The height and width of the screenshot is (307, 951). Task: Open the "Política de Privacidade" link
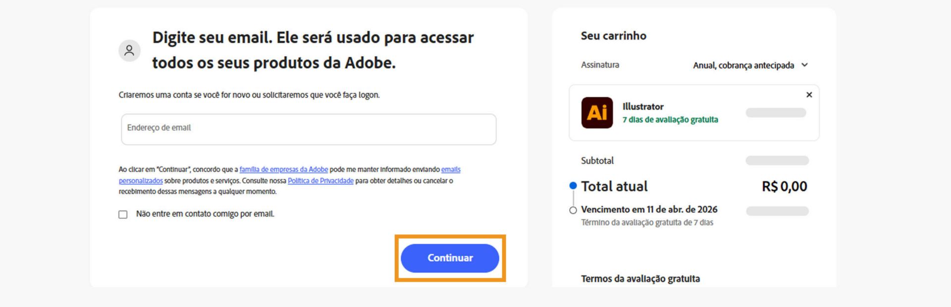click(x=320, y=180)
